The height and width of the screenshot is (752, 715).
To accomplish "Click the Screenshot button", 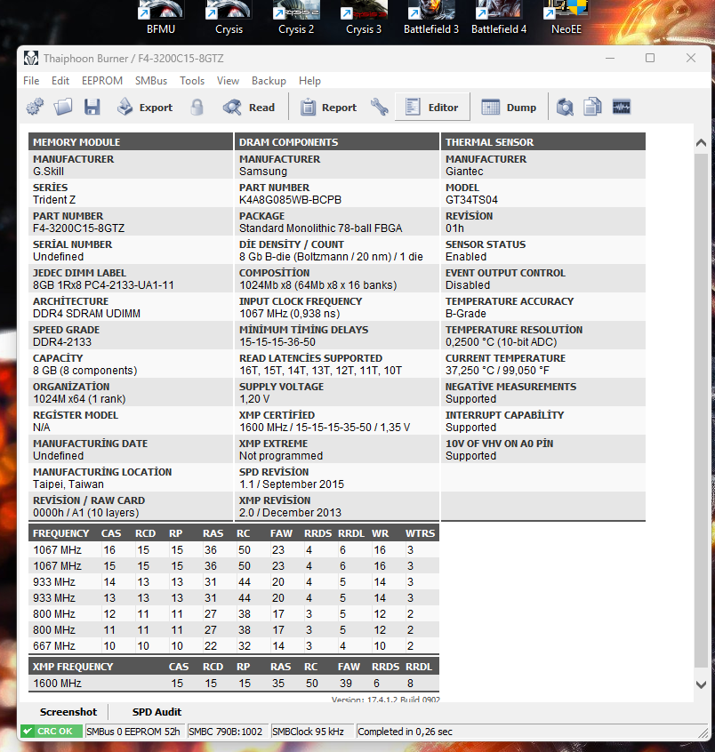I will [x=68, y=712].
